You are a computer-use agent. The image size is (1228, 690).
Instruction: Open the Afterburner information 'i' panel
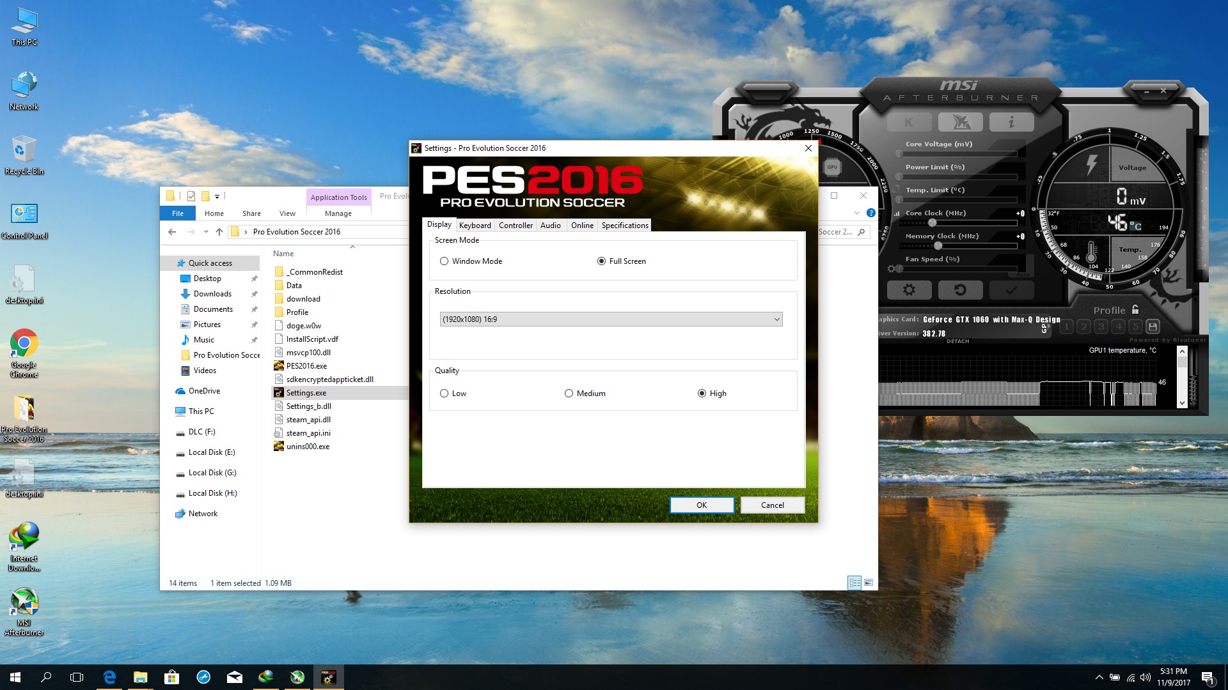click(1011, 121)
